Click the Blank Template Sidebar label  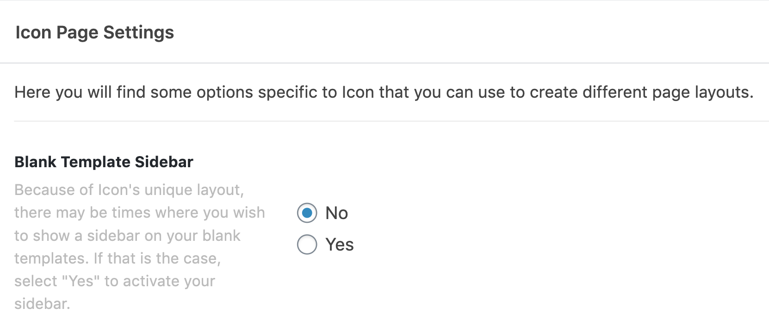(x=104, y=162)
